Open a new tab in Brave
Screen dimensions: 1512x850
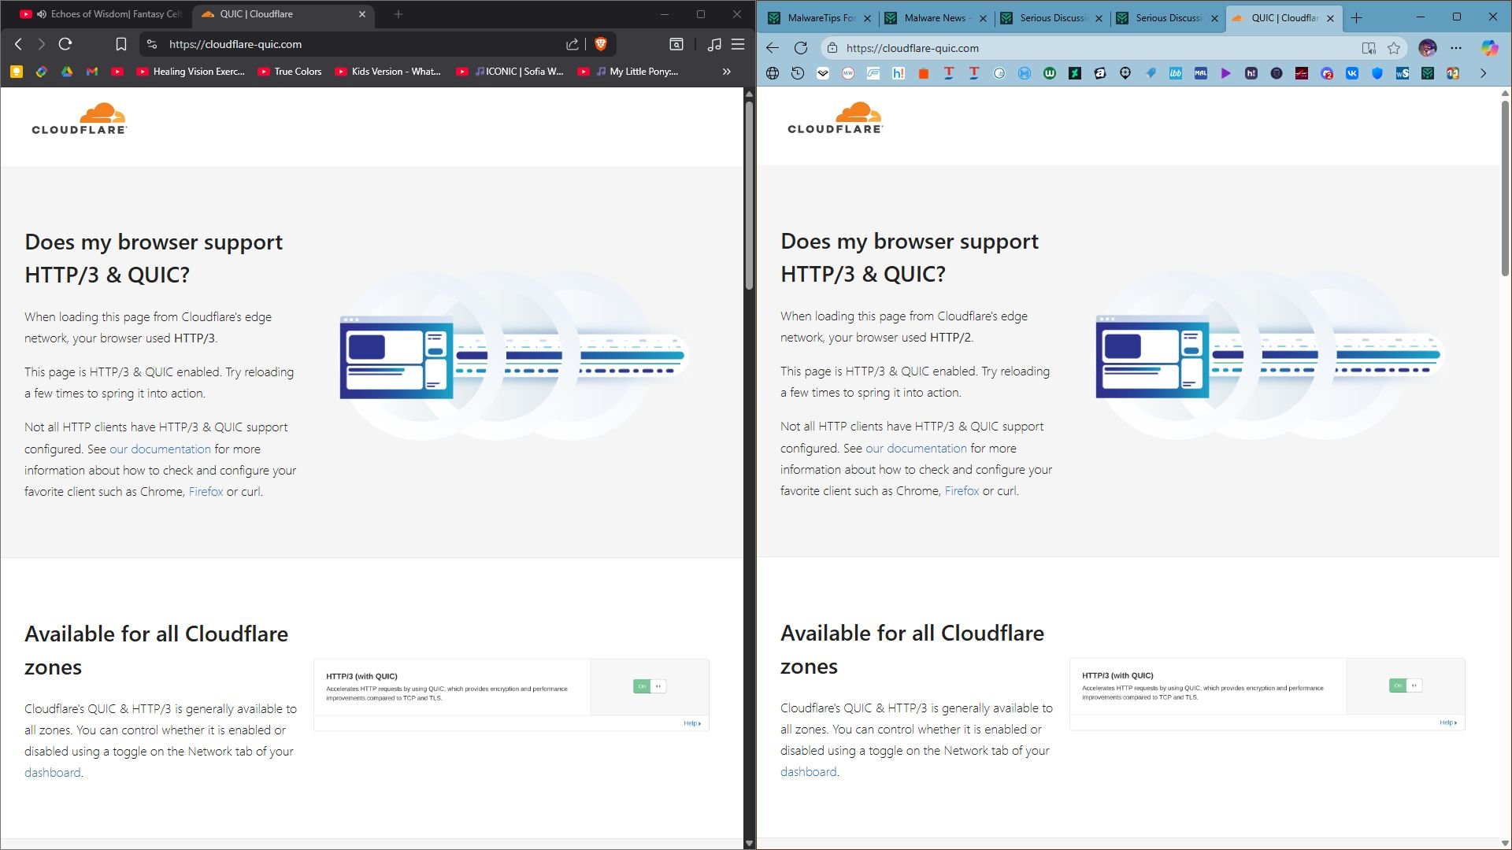pyautogui.click(x=398, y=14)
